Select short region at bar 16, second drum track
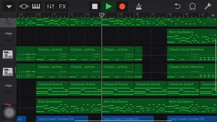 tap(138, 71)
